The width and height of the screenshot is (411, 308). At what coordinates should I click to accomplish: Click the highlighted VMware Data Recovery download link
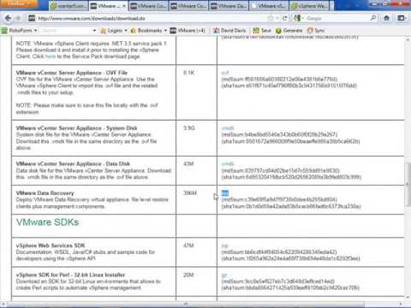point(225,193)
